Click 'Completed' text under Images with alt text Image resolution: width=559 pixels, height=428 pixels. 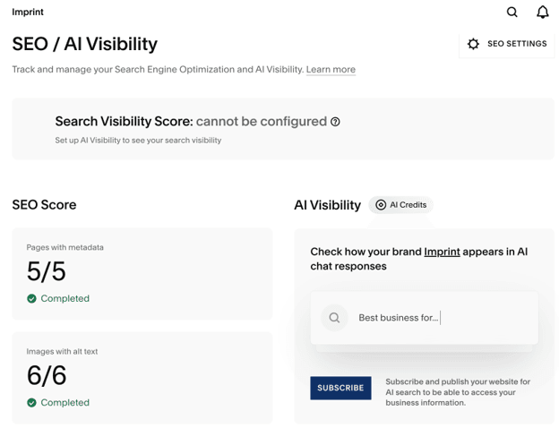click(64, 402)
